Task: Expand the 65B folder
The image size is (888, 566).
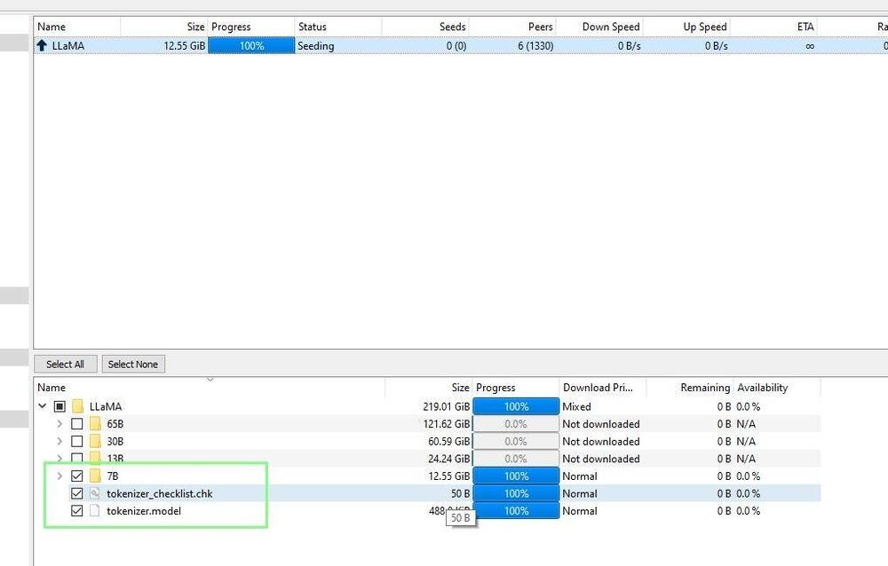Action: coord(59,423)
